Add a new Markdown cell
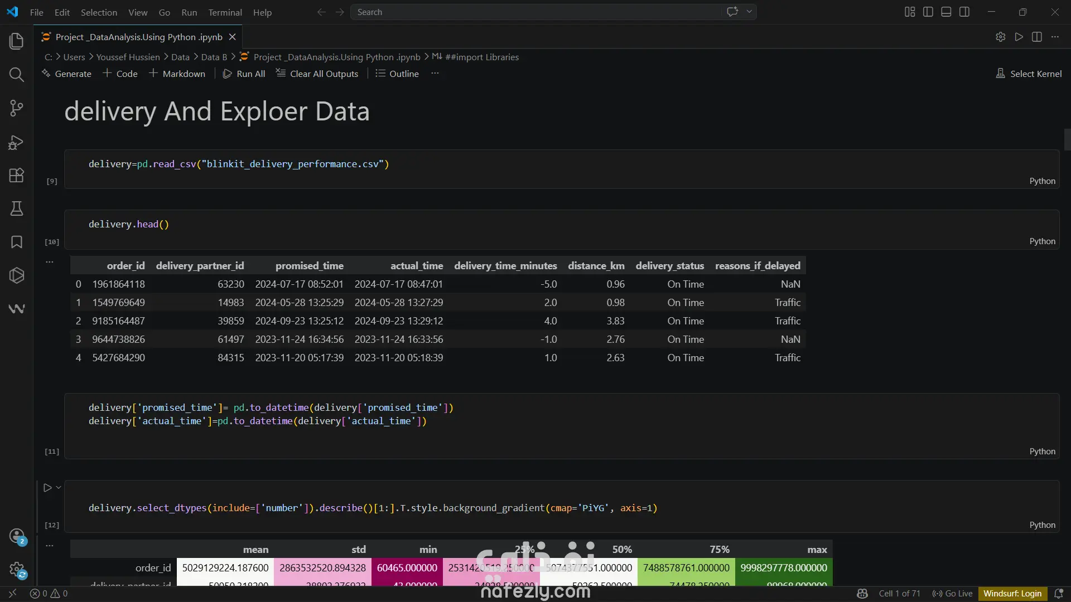 177,74
